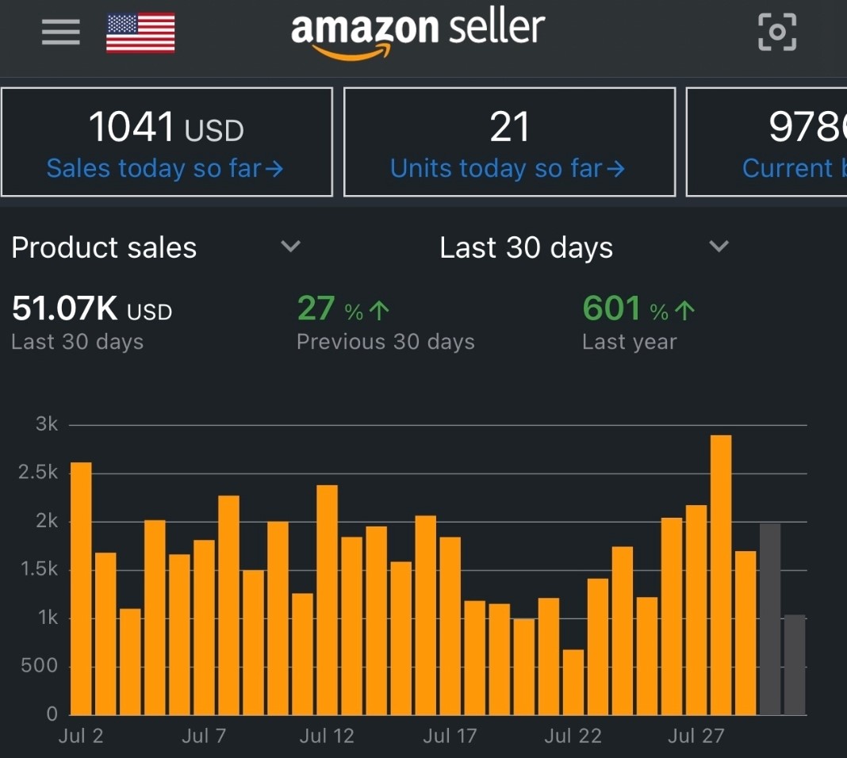Screen dimensions: 847x758
Task: Tap the Jul 12 axis label
Action: pos(327,736)
